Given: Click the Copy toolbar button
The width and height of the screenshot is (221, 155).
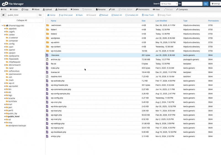Looking at the screenshot, I should click(x=25, y=9).
